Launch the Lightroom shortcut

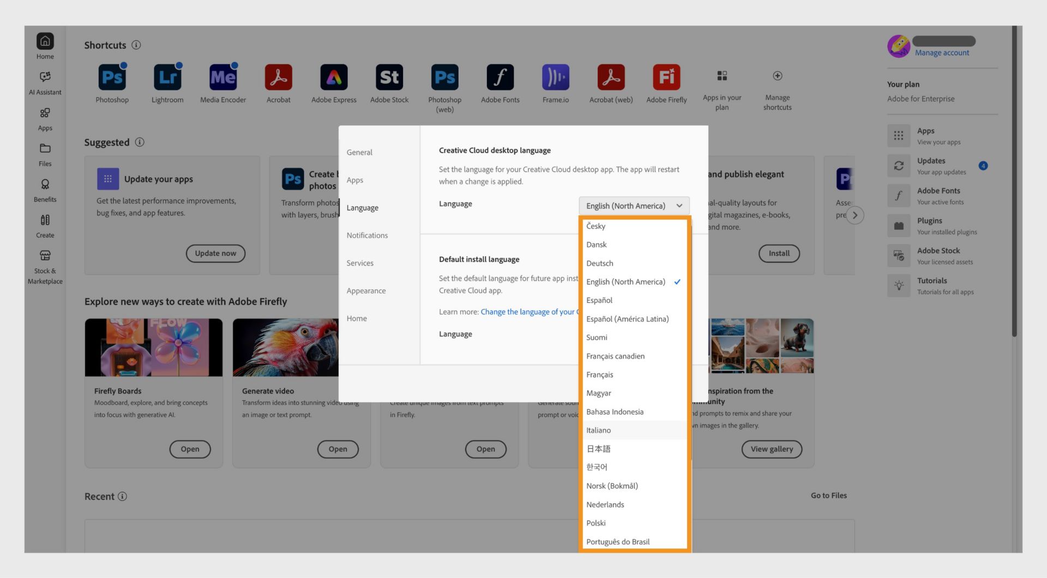167,77
